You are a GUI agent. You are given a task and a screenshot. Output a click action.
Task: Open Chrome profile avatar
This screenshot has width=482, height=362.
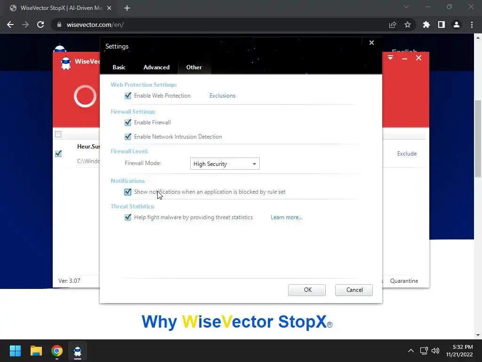coord(457,25)
